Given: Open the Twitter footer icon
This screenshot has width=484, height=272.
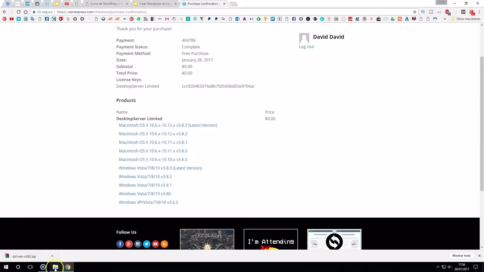Looking at the screenshot, I should (x=147, y=244).
